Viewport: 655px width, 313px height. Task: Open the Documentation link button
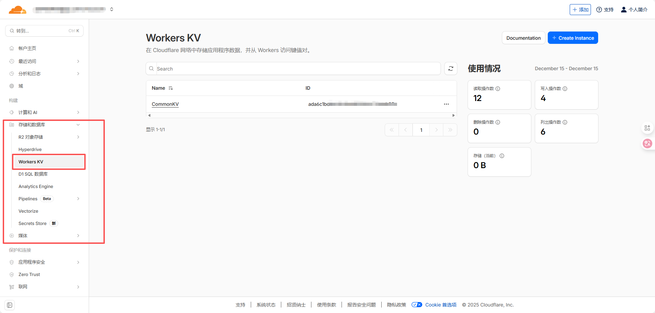[523, 38]
